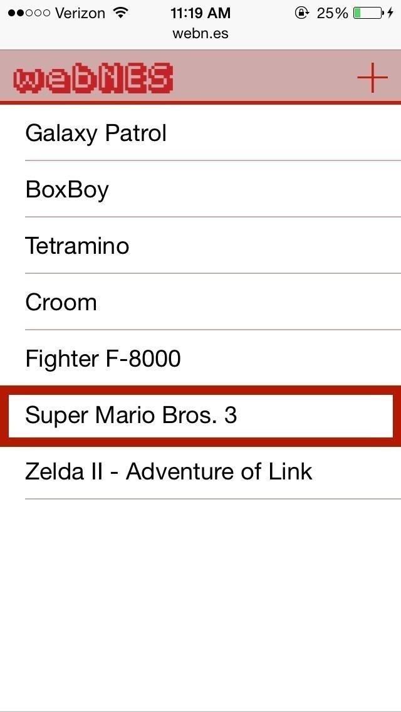
Task: Open highlighted Super Mario Bros. 3 entry
Action: [131, 415]
